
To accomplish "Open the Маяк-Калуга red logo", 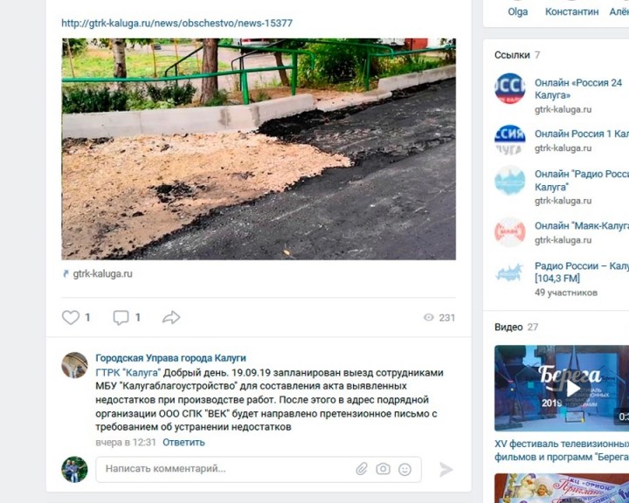I will coord(510,232).
